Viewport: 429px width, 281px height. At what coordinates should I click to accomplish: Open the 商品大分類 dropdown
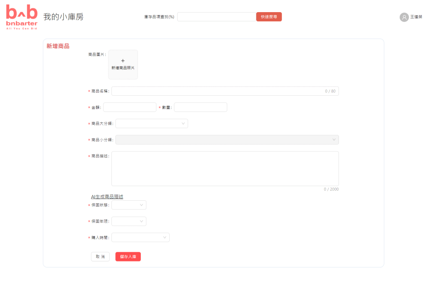coord(152,123)
